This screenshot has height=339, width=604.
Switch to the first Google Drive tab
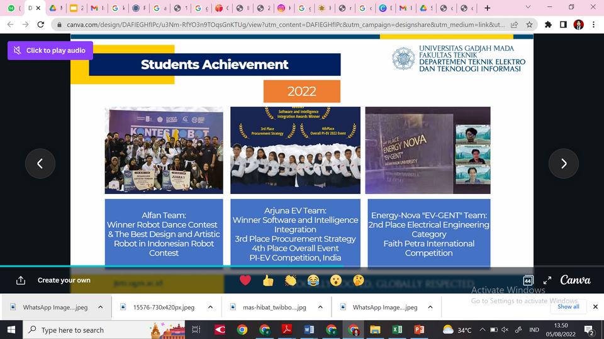click(x=55, y=8)
